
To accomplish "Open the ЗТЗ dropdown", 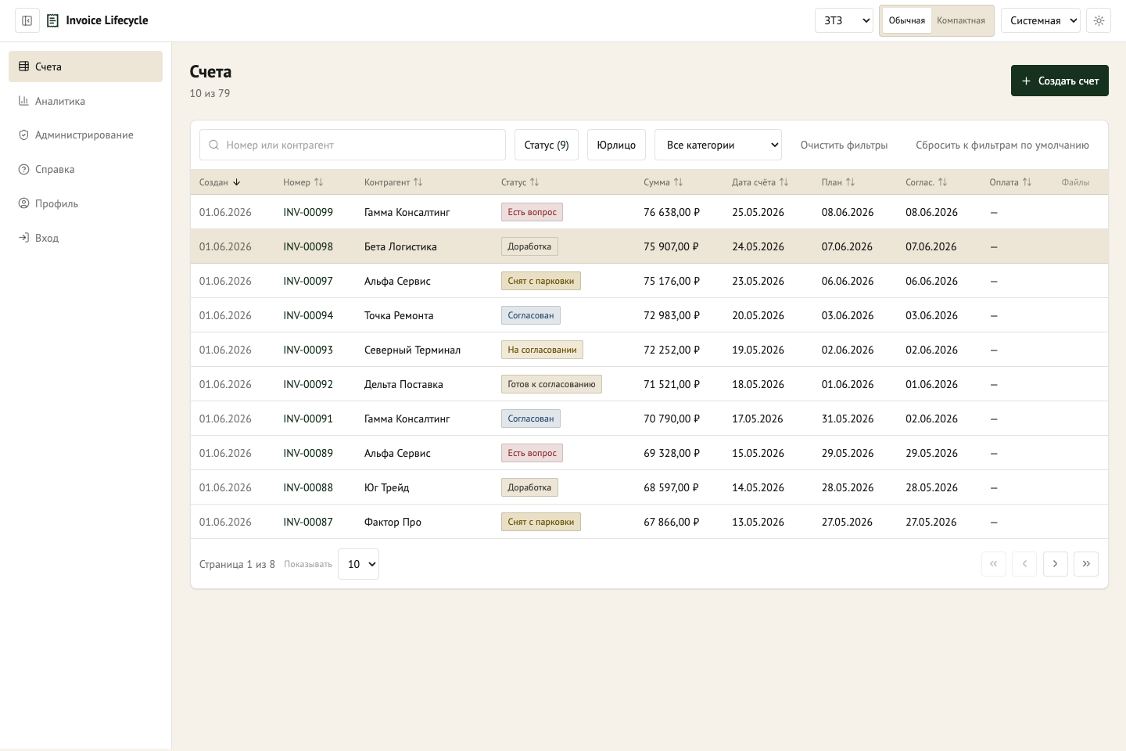I will 844,20.
